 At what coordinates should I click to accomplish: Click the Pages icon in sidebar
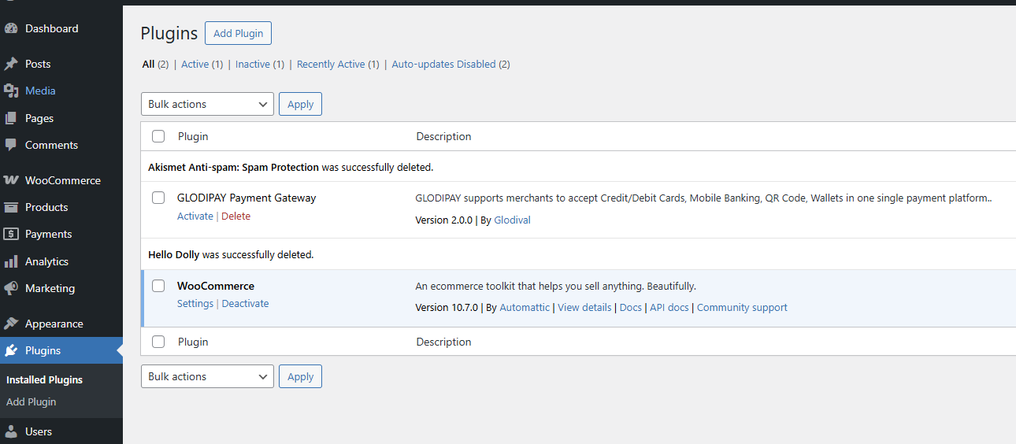tap(11, 118)
